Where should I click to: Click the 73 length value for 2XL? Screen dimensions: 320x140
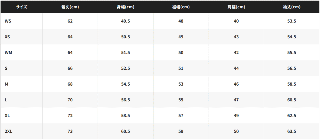pos(70,131)
